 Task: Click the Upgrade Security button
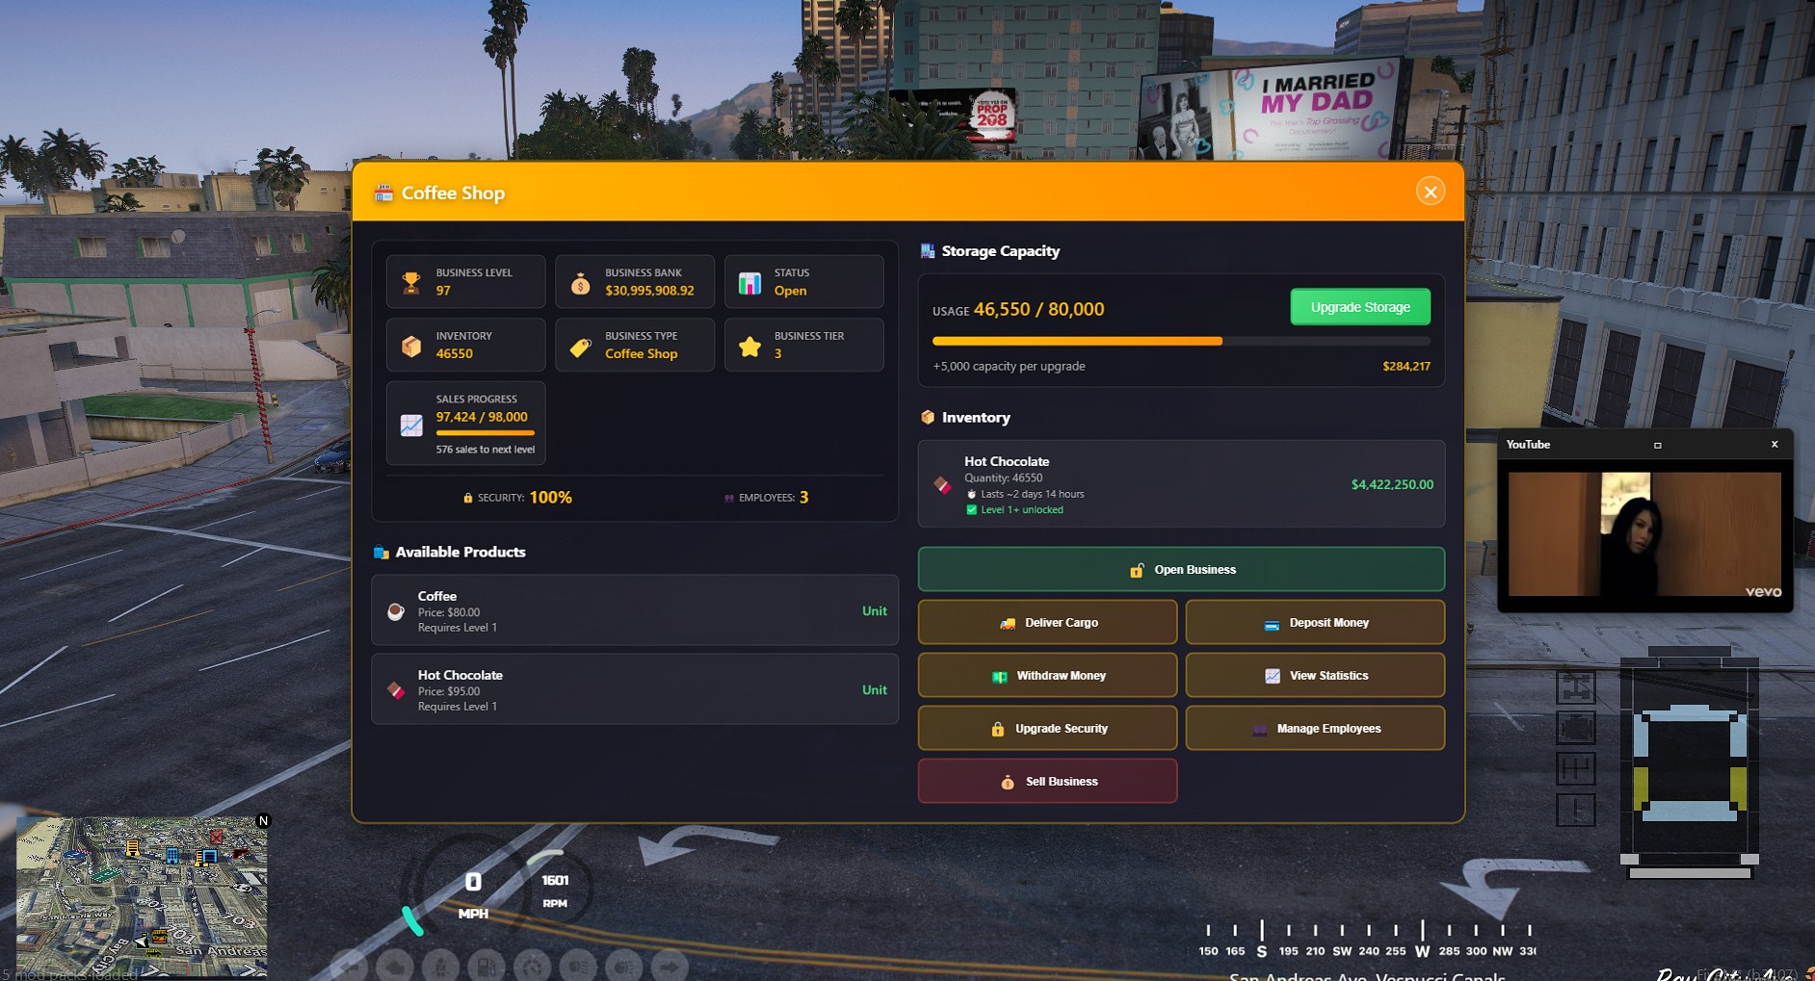point(1047,729)
